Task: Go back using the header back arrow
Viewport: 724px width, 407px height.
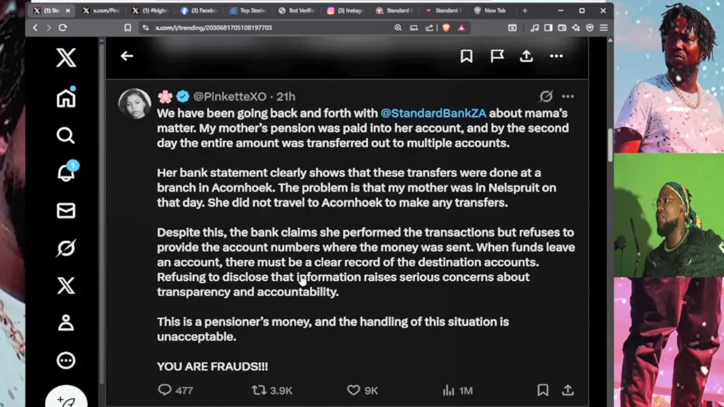Action: click(127, 56)
